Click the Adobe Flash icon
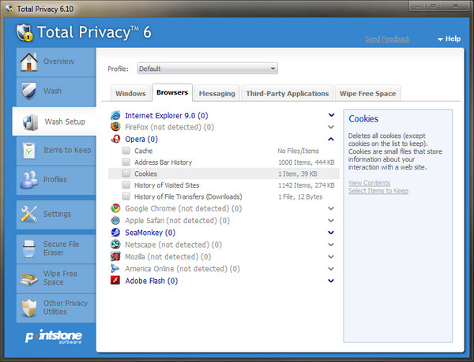The image size is (474, 362). click(116, 280)
